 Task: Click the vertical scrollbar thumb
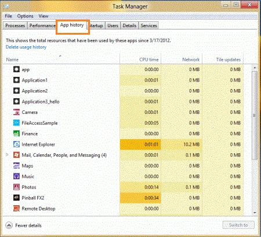pos(255,115)
